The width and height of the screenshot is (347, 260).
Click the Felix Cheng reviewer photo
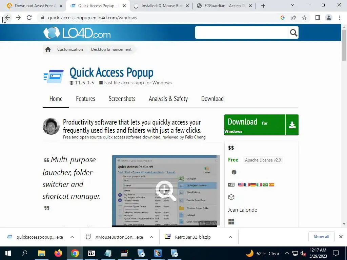tap(51, 126)
